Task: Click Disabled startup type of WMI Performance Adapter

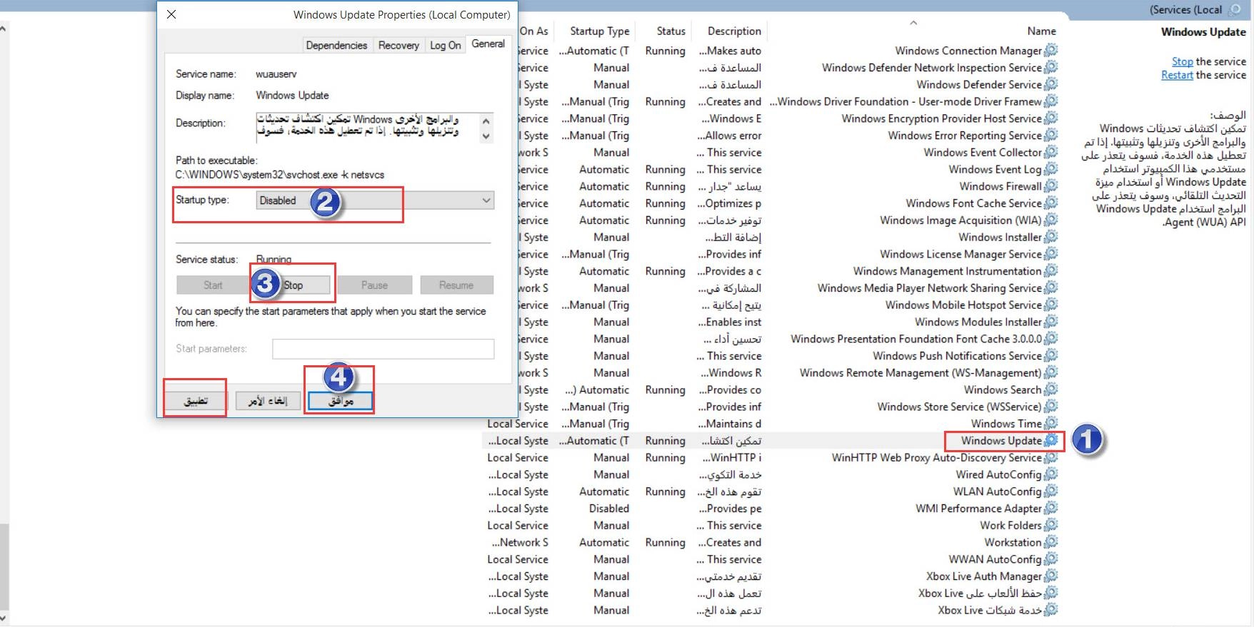Action: 609,509
